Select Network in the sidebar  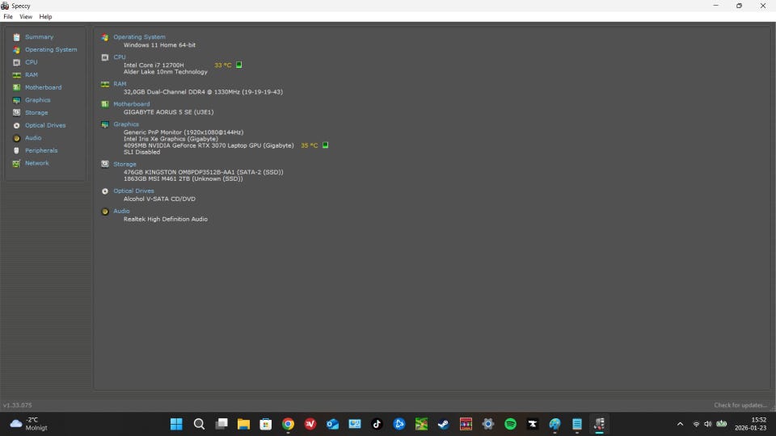pos(37,163)
